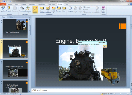132x95 pixels.
Task: Jump to Next comment
Action: pyautogui.click(x=64, y=9)
